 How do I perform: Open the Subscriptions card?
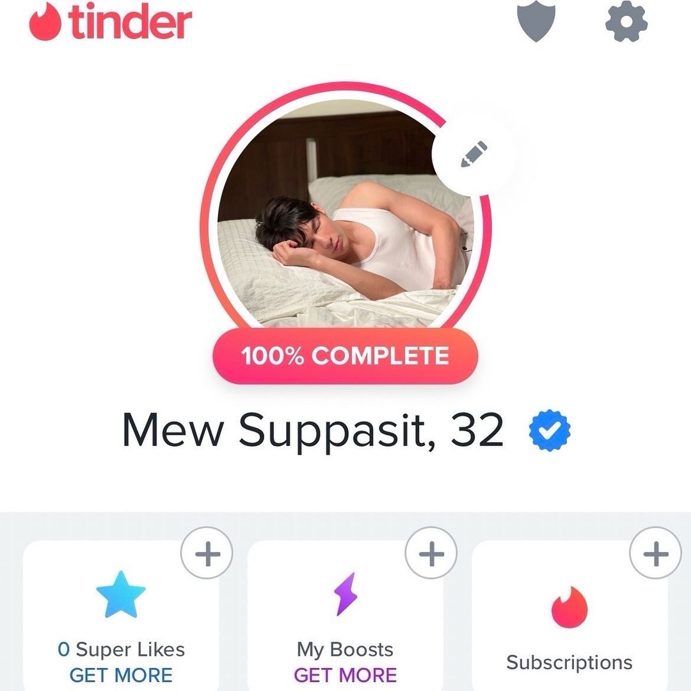pos(569,616)
